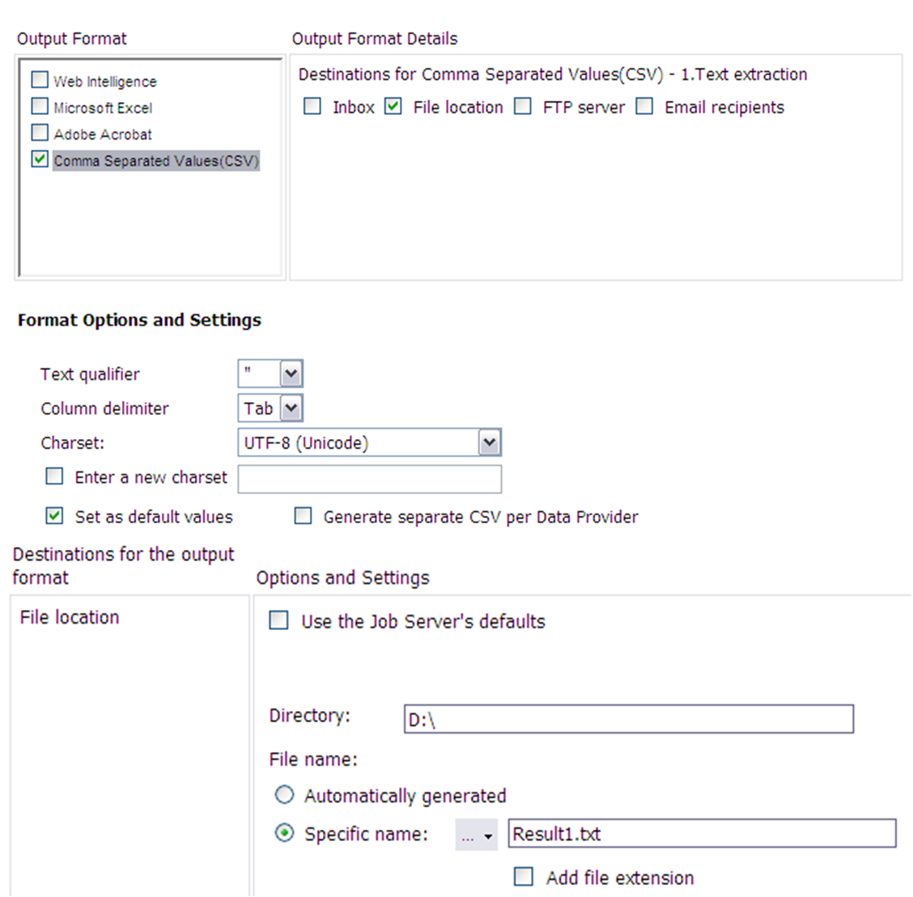The height and width of the screenshot is (897, 913).
Task: Check Use the Job Server's defaults
Action: click(x=279, y=620)
